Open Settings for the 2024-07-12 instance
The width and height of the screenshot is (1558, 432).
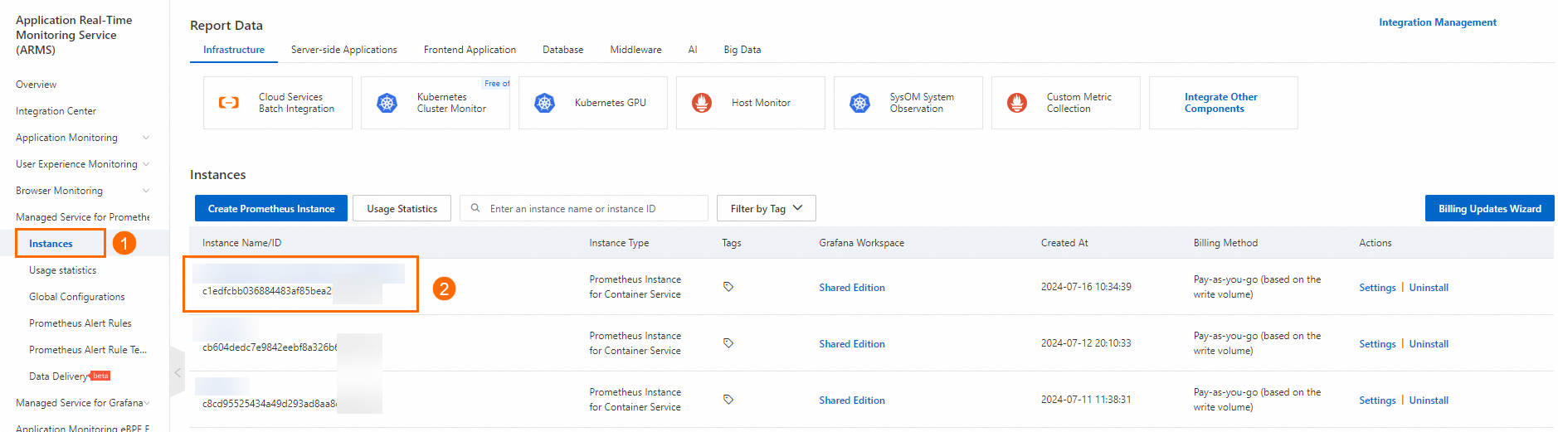coord(1377,344)
